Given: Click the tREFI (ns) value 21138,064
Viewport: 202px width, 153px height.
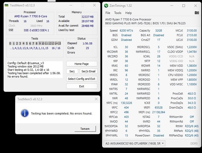Looking at the screenshot, I should pos(158,112).
